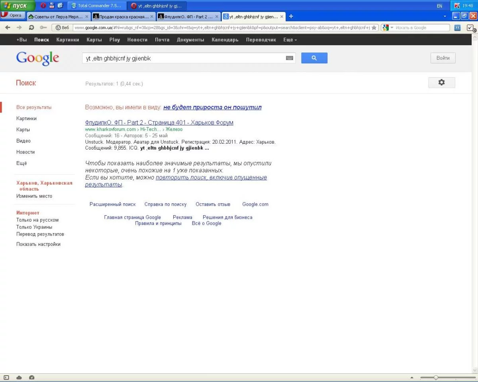478x382 pixels.
Task: Open Переводчик in the Google bar
Action: click(261, 40)
